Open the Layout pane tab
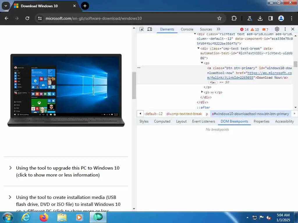Screen dimensions: 298x223 pos(181,121)
